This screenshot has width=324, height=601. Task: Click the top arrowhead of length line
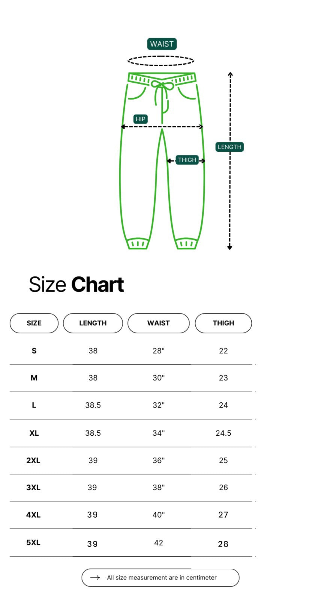click(x=230, y=75)
